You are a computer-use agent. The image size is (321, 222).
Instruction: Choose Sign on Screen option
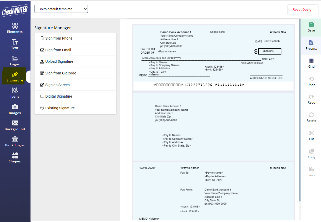[75, 85]
